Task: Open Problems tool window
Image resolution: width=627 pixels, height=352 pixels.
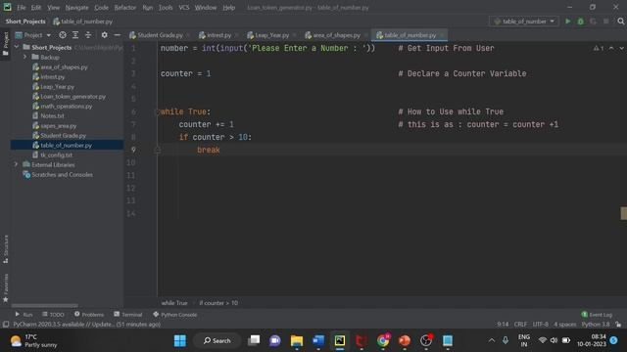Action: pyautogui.click(x=89, y=315)
